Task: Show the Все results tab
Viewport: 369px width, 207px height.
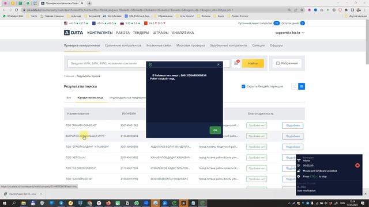Action: (x=69, y=98)
